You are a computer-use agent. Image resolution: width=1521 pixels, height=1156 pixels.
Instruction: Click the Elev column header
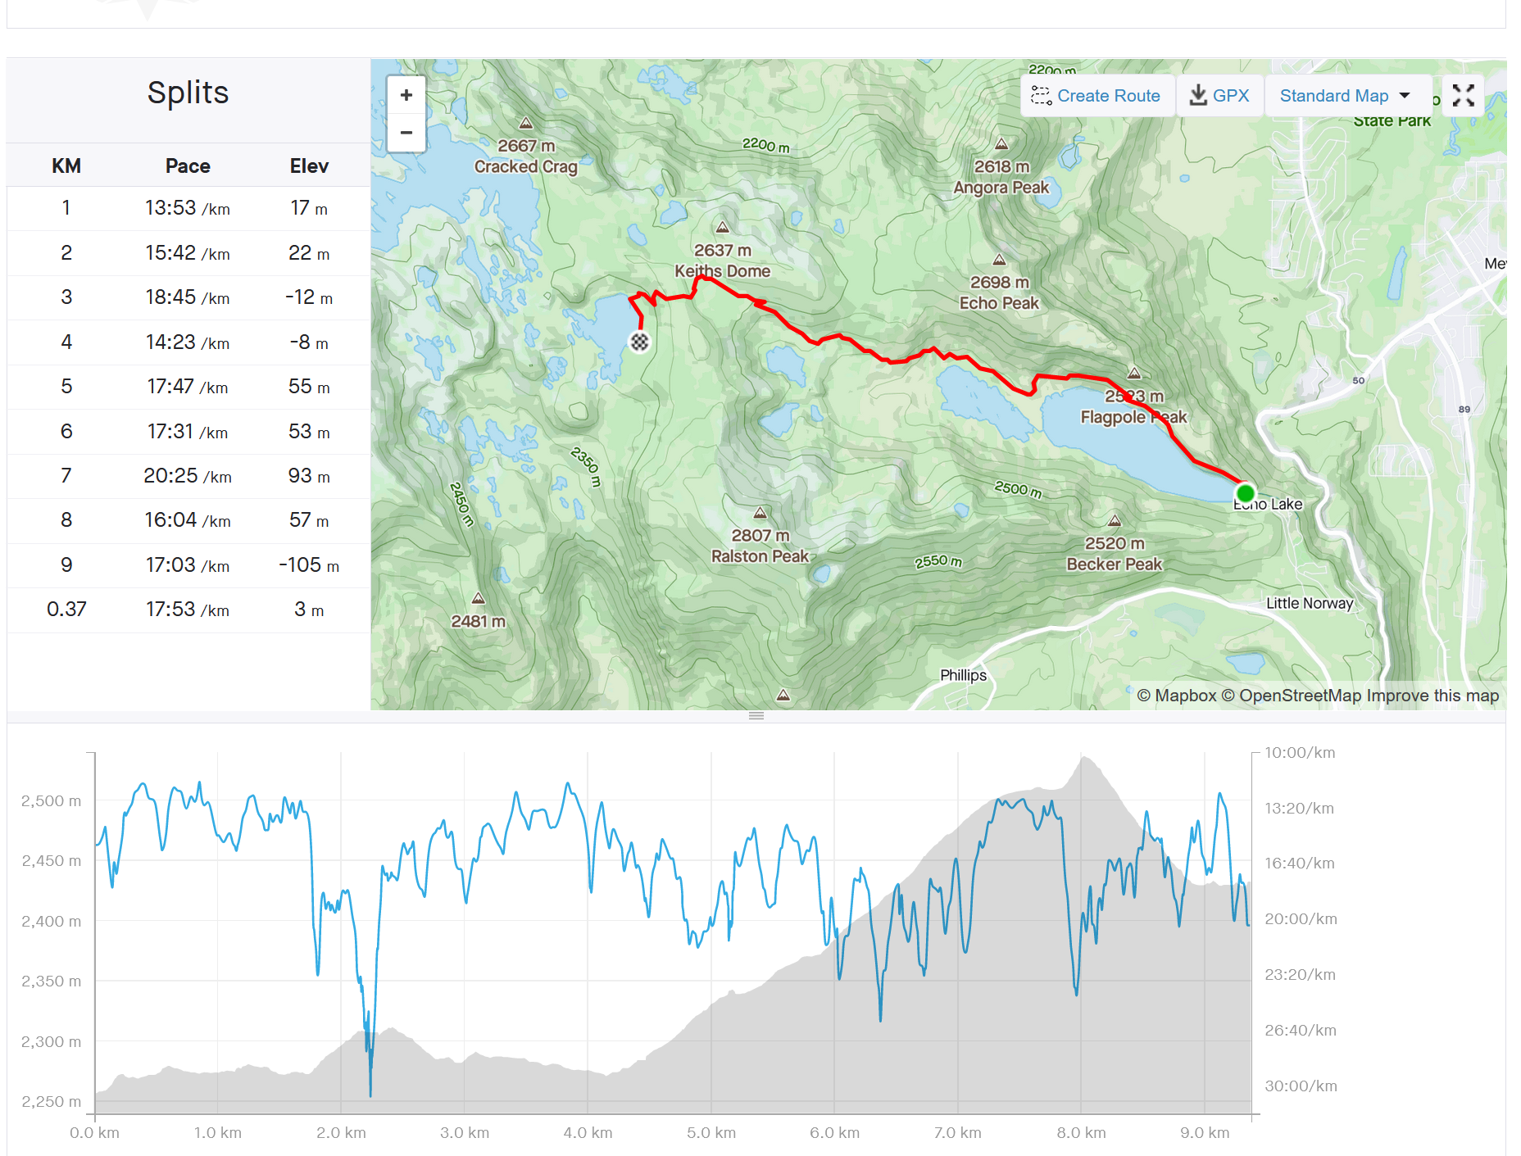pos(309,166)
